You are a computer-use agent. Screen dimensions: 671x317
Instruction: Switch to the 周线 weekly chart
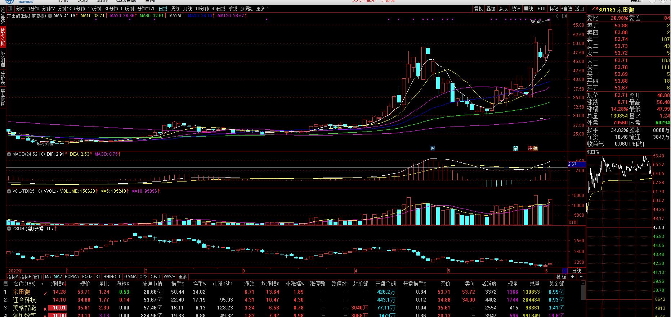coord(175,9)
